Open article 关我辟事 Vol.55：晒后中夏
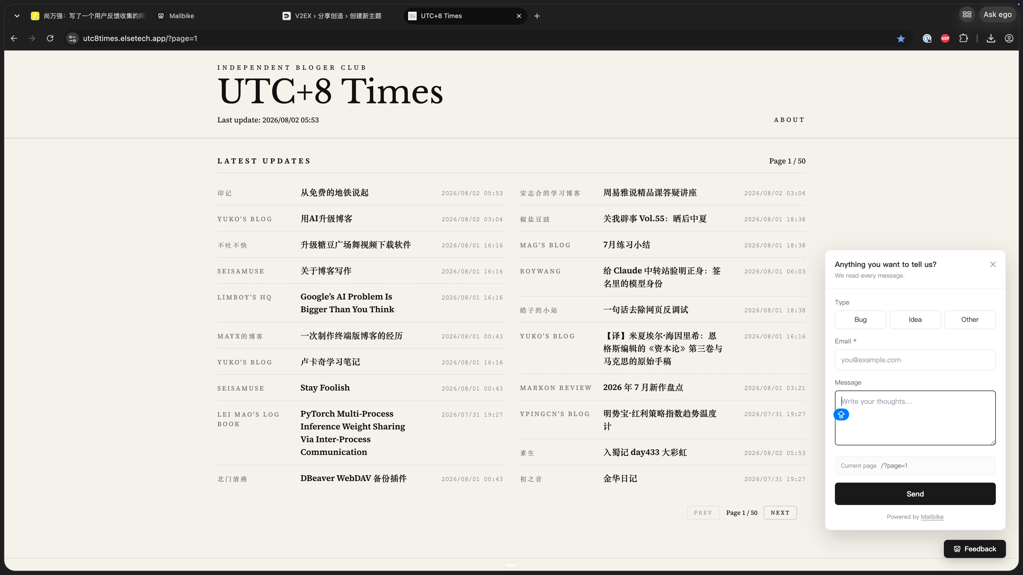 coord(655,219)
